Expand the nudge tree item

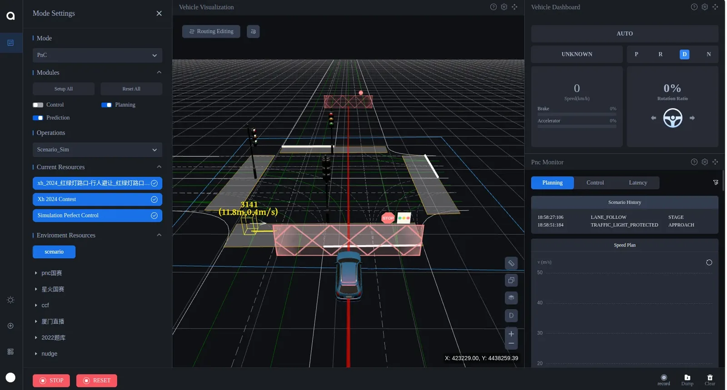pyautogui.click(x=49, y=354)
